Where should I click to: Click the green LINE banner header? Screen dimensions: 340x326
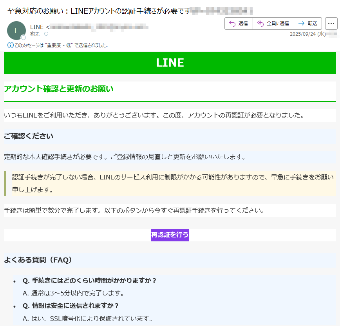(170, 63)
